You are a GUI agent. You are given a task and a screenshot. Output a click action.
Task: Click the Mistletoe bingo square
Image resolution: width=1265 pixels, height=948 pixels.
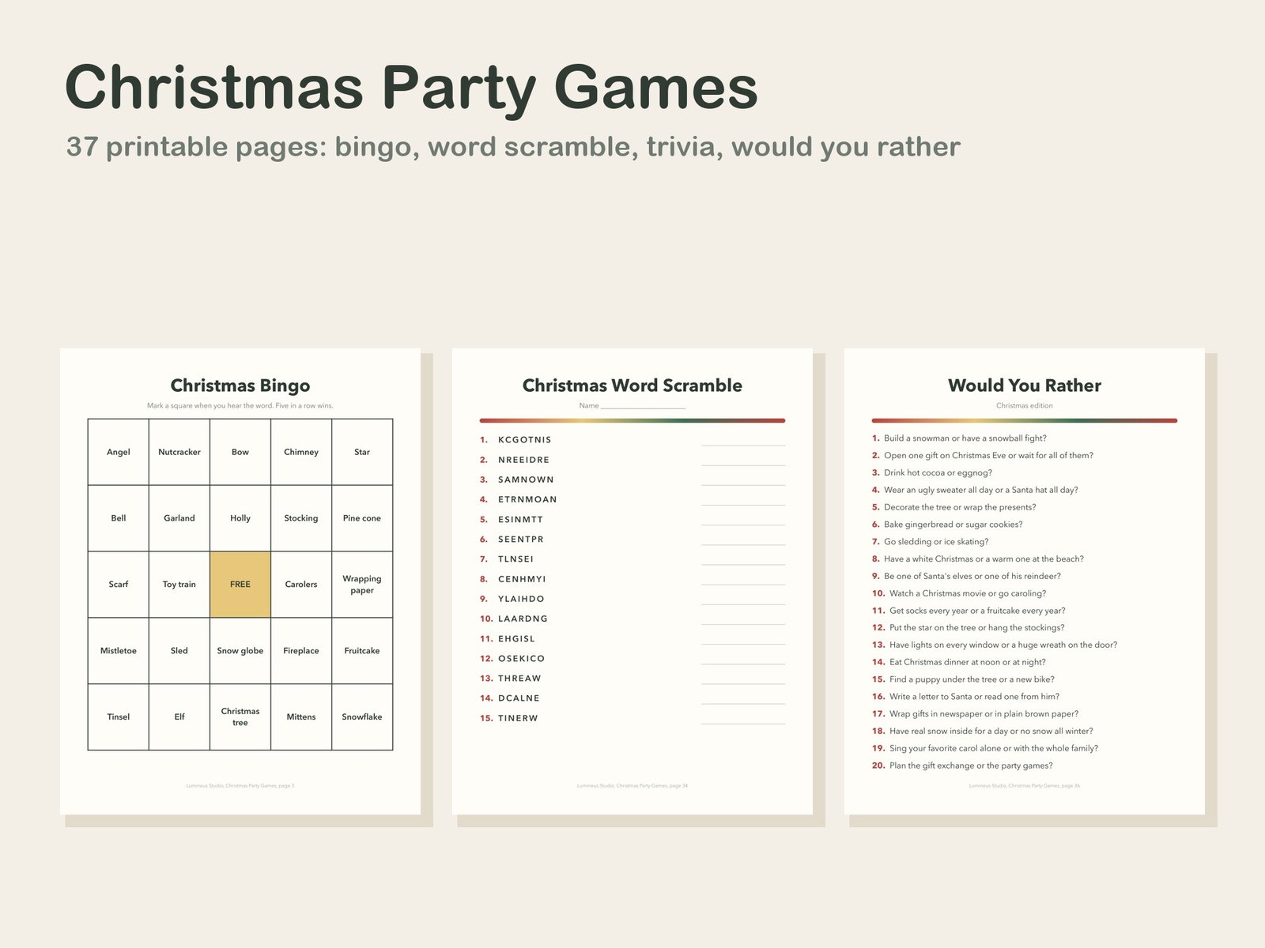click(x=119, y=651)
